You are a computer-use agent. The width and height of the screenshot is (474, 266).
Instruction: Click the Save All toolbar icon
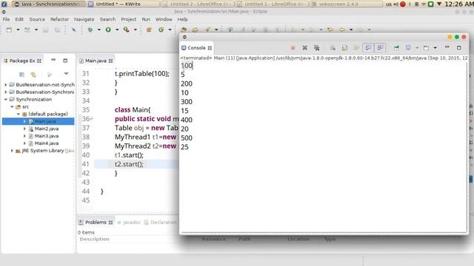pyautogui.click(x=57, y=30)
